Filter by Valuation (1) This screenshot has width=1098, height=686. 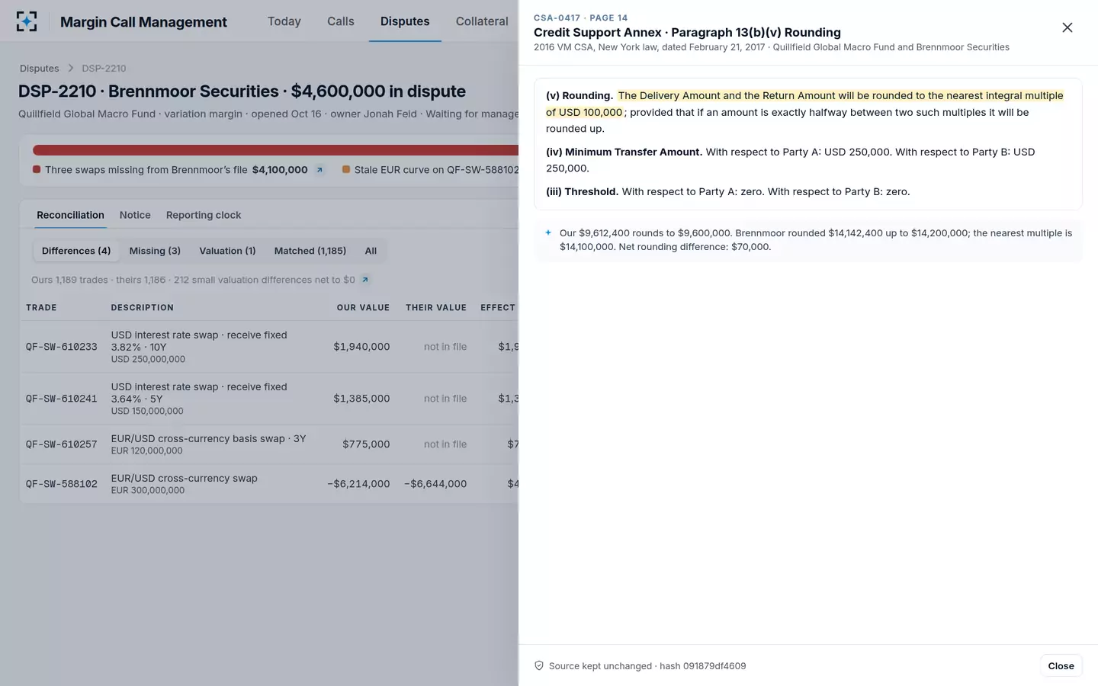227,251
